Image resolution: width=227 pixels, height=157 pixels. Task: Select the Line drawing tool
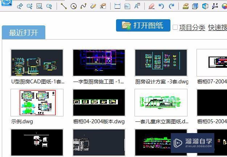point(64,6)
